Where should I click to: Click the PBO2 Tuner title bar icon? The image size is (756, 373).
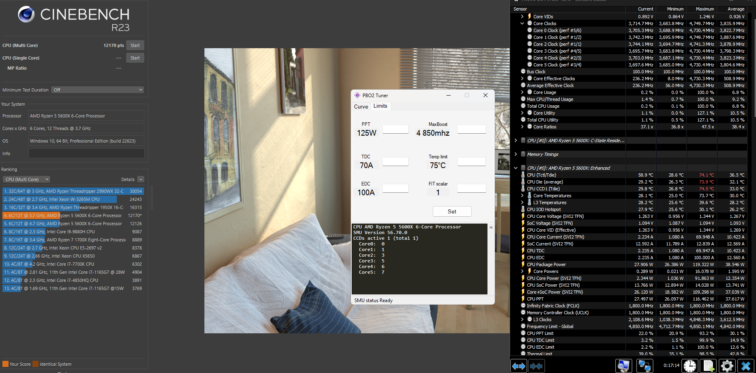(357, 95)
